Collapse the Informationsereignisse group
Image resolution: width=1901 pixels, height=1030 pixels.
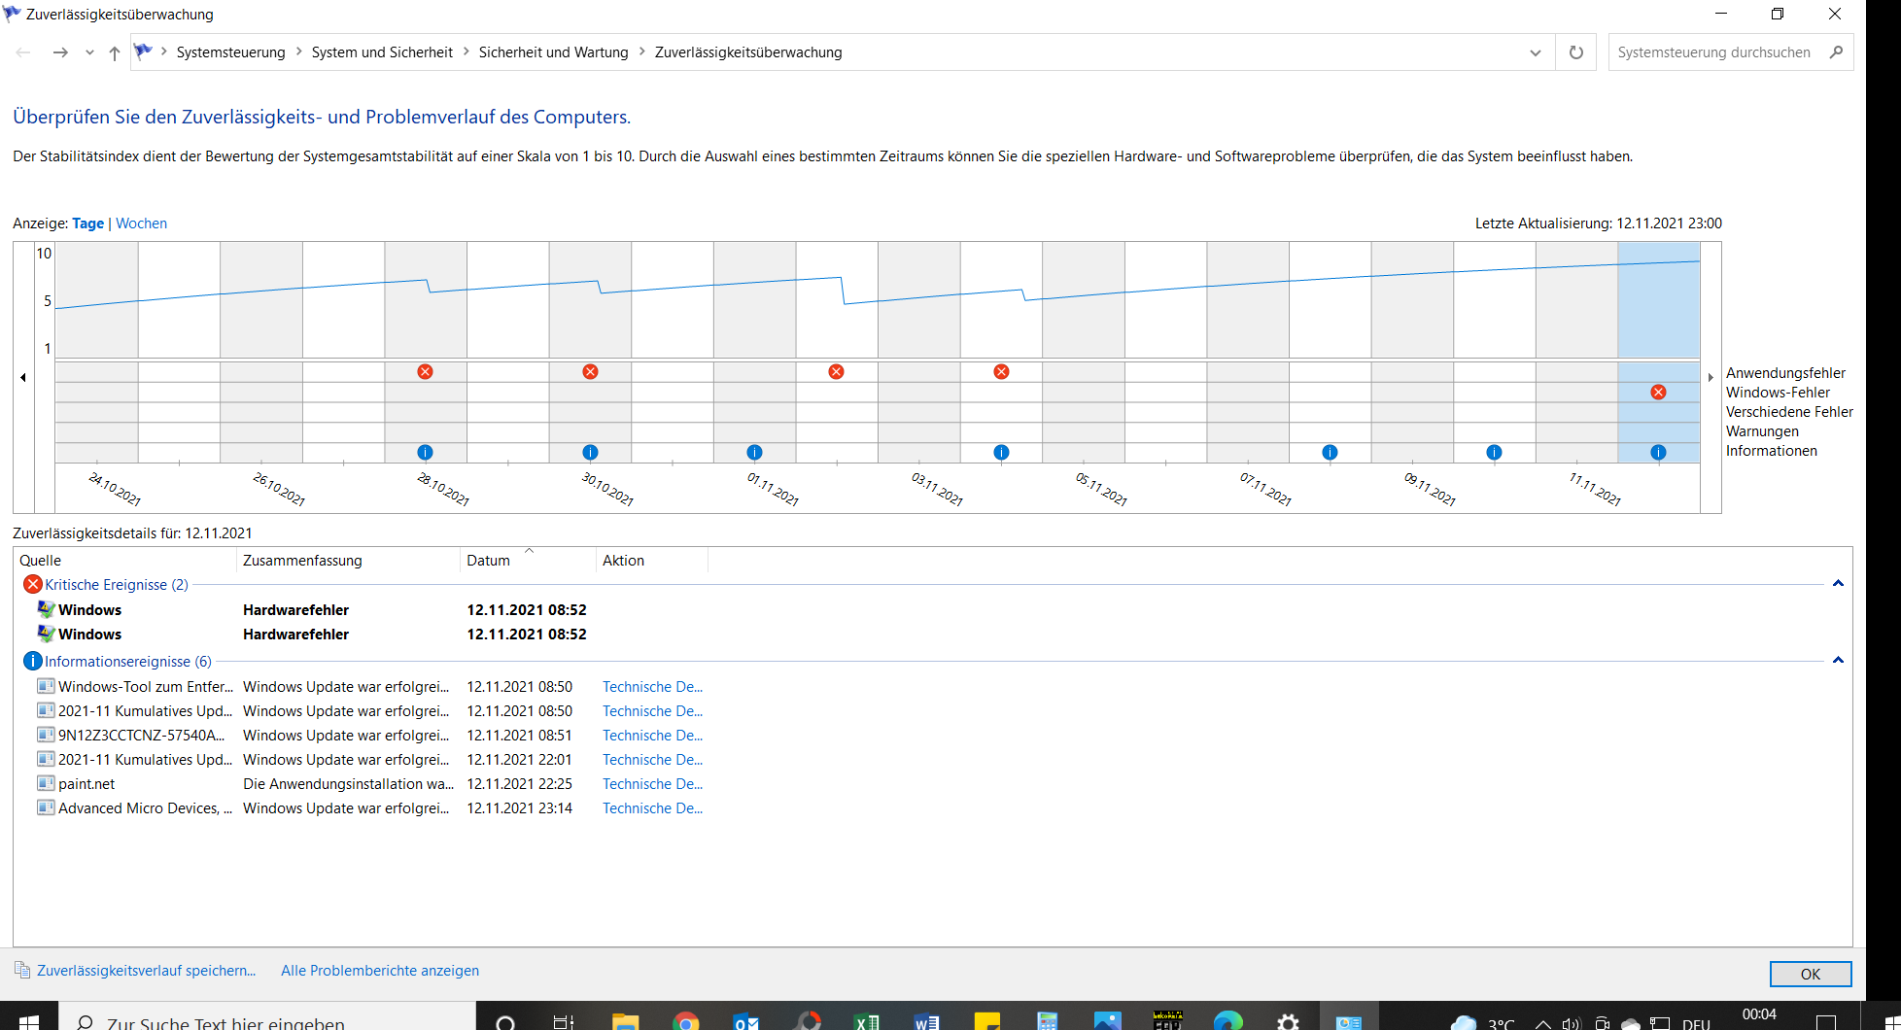[x=1838, y=661]
